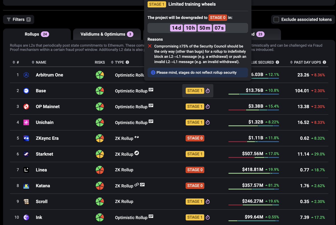
Task: Click the Linea project logo
Action: point(26,170)
